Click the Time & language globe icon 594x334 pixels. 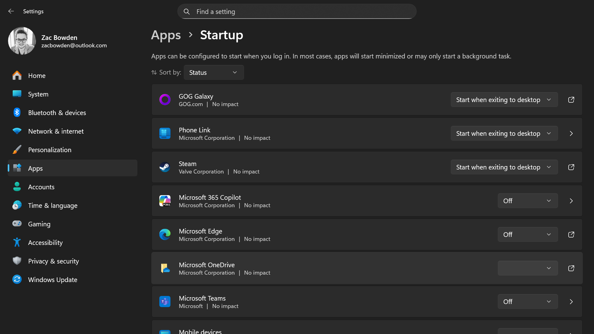pyautogui.click(x=17, y=205)
